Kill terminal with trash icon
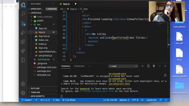This screenshot has height=106, width=189. point(154,66)
